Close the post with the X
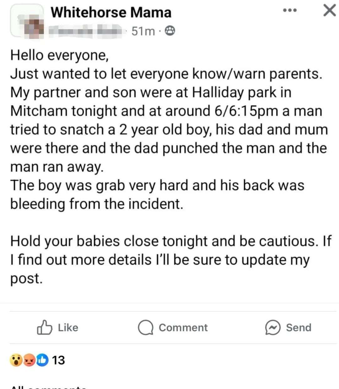339x389 pixels. point(329,11)
